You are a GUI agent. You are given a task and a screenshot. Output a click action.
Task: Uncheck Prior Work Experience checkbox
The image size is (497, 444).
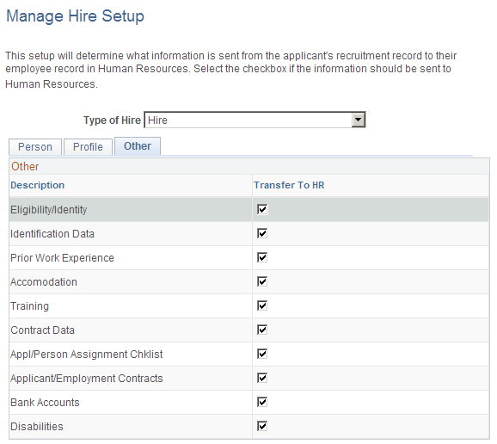(x=262, y=257)
